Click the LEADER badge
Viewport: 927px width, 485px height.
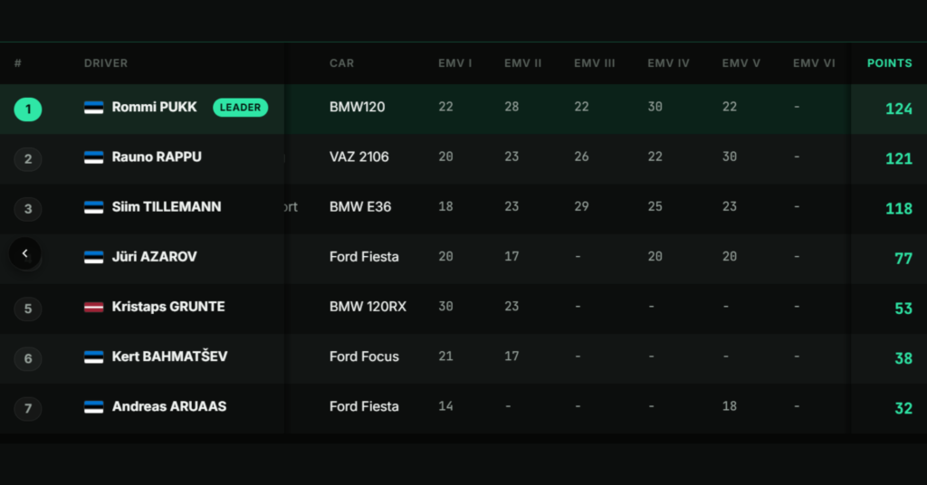pos(240,108)
